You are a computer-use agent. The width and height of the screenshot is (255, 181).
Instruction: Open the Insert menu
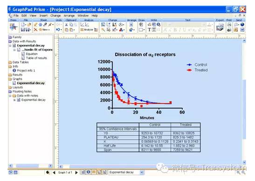(x=43, y=15)
